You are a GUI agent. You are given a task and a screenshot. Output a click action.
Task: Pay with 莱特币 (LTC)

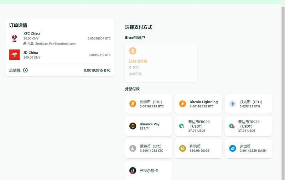[149, 148]
